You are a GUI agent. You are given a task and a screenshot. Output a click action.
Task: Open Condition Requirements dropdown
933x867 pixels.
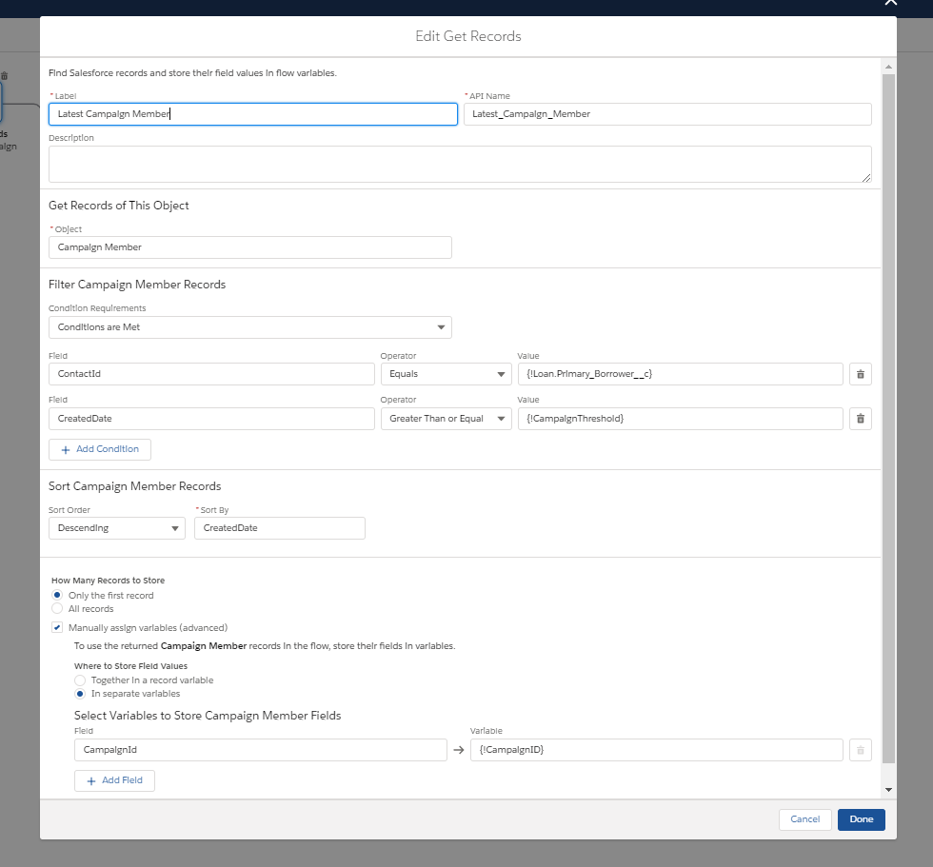click(249, 327)
